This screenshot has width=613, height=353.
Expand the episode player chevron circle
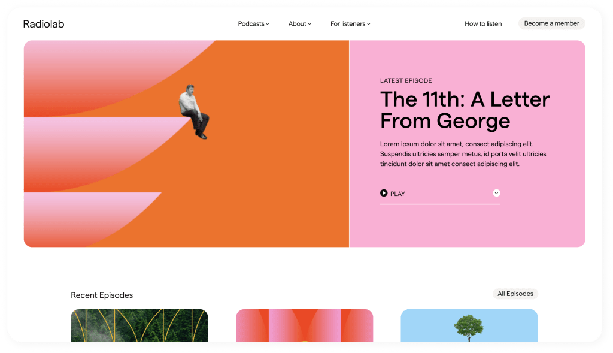(x=496, y=193)
